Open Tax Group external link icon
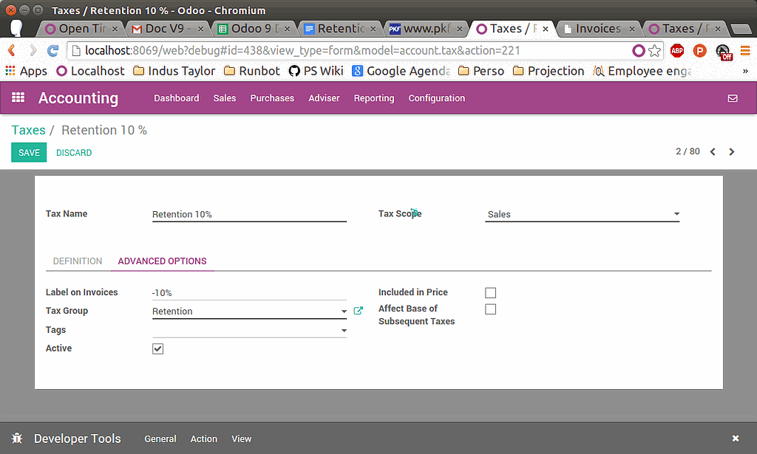The width and height of the screenshot is (757, 454). tap(359, 311)
